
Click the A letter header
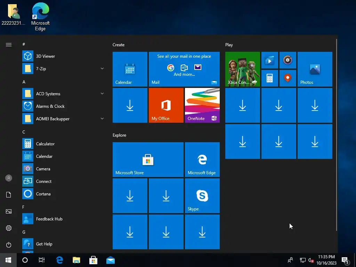pos(24,82)
